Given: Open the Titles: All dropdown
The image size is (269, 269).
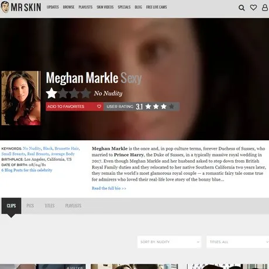Looking at the screenshot, I should [237, 242].
